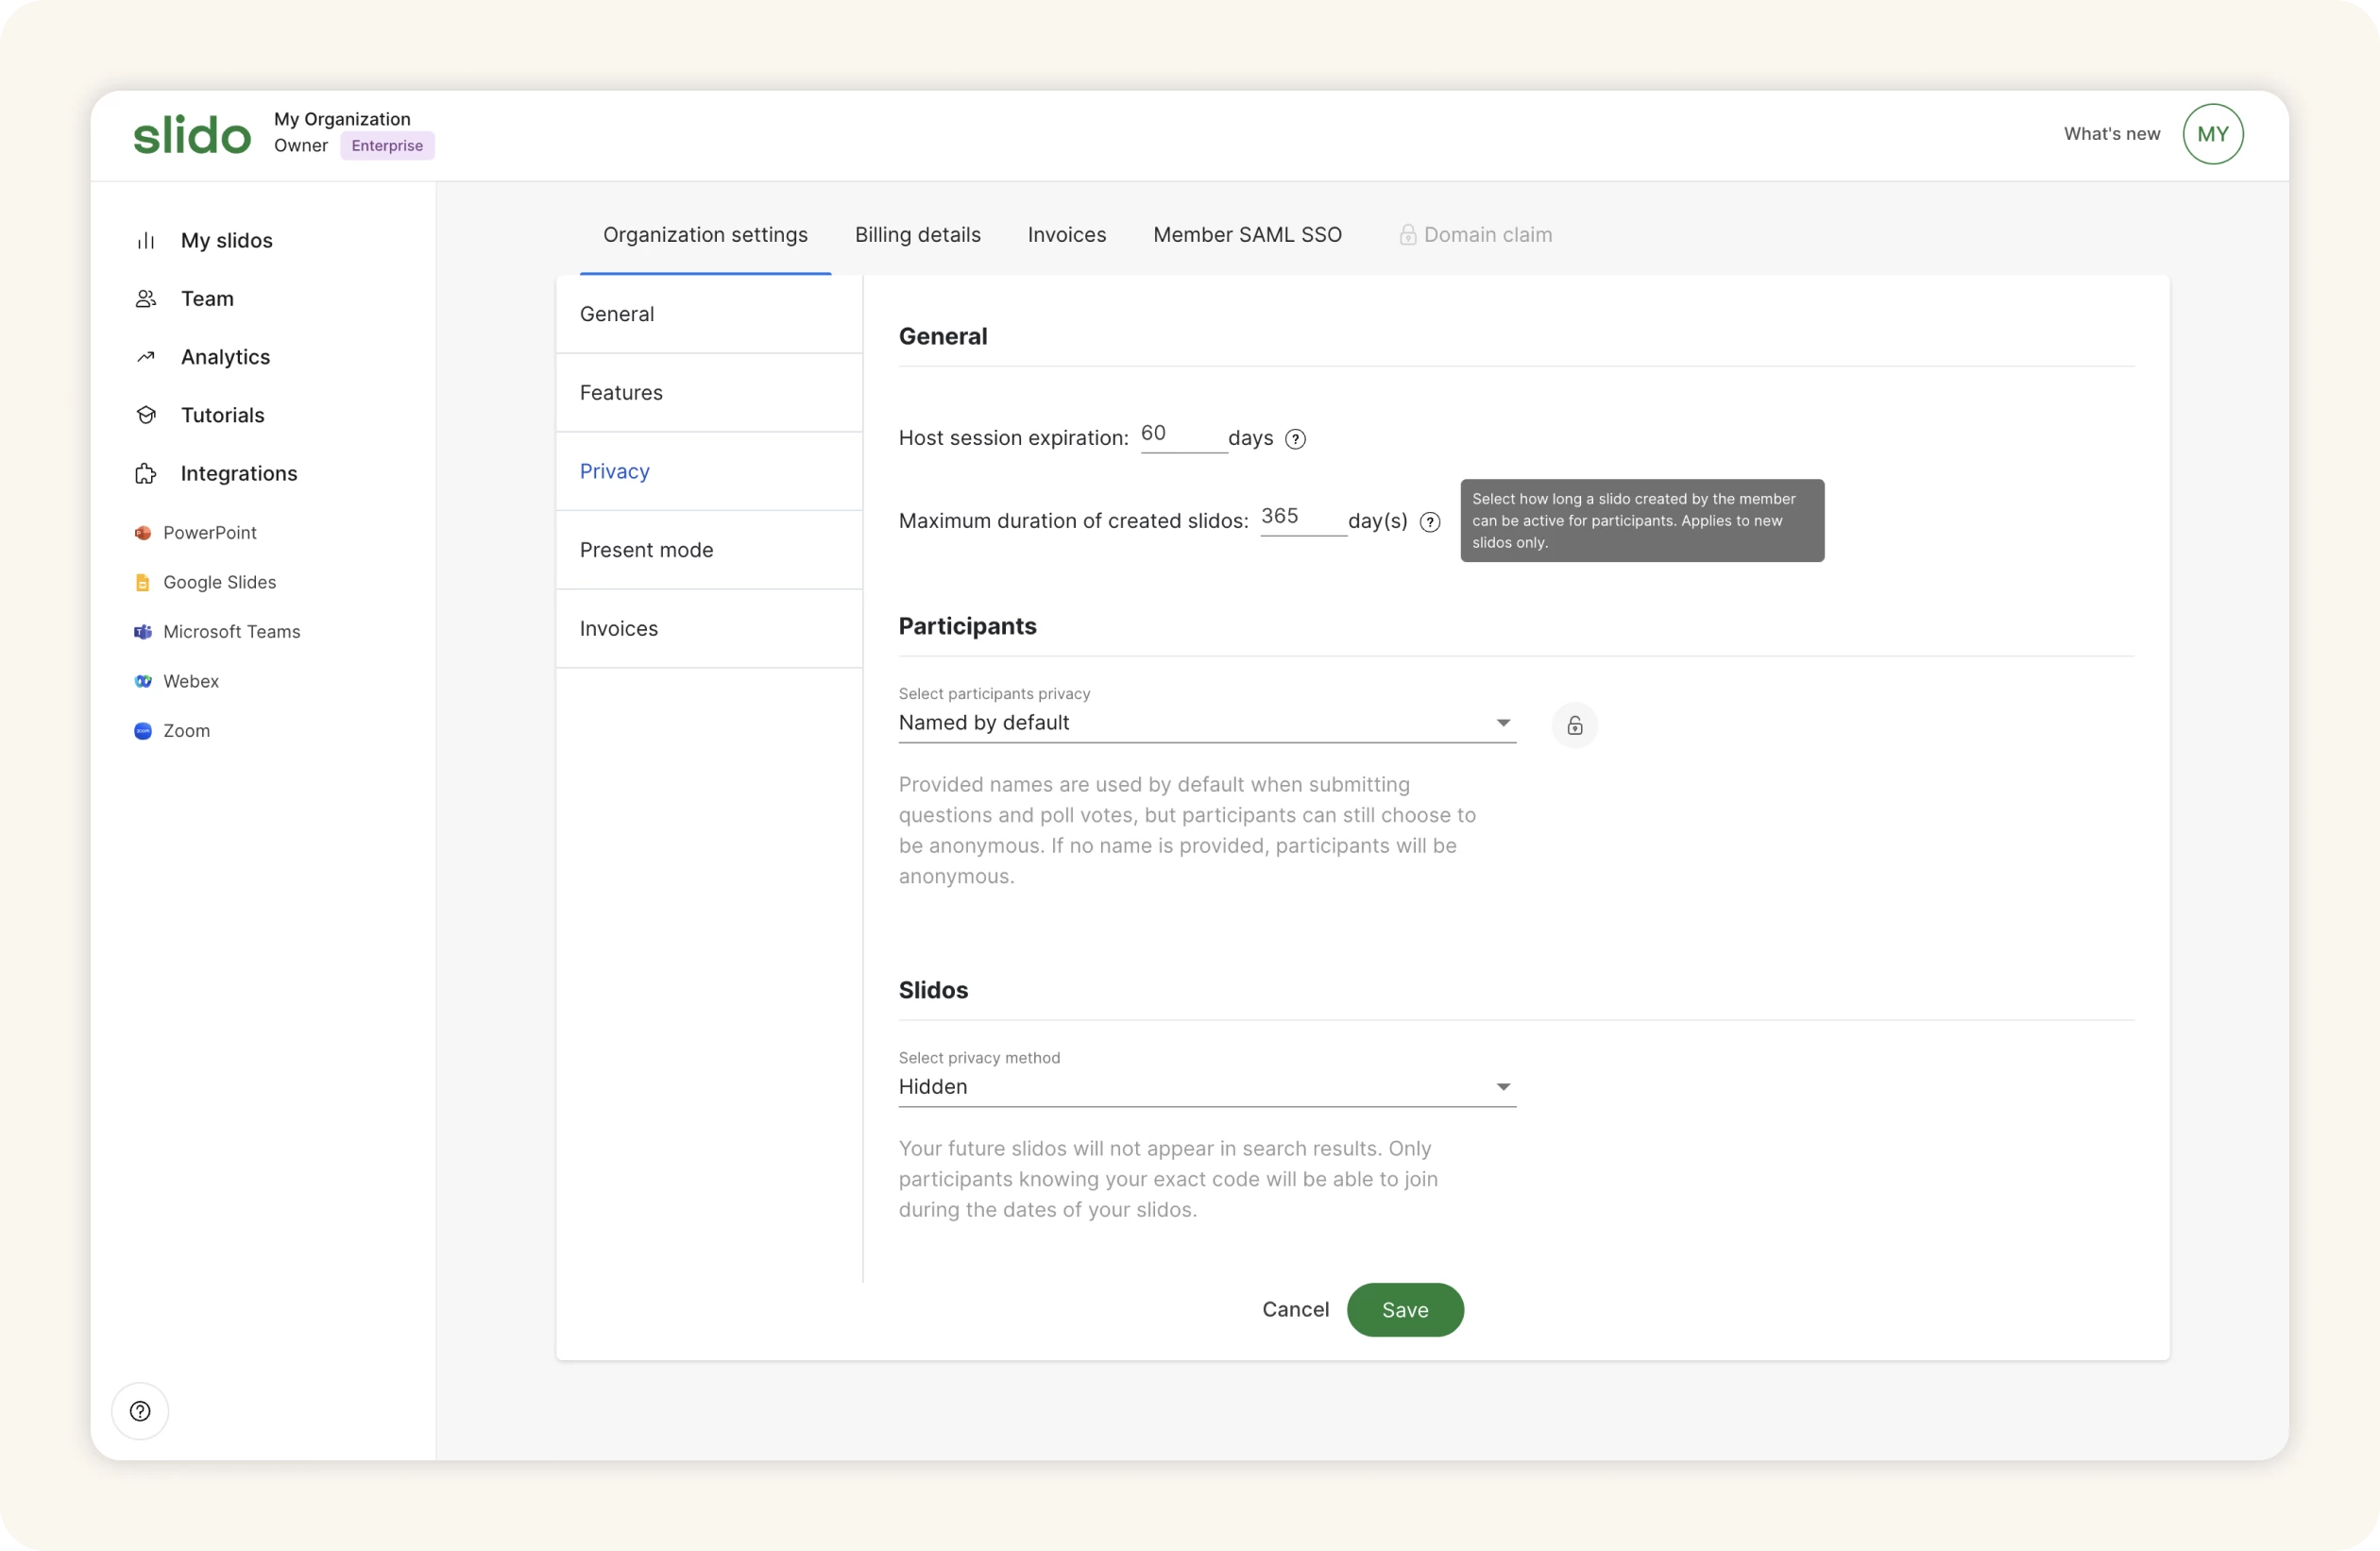Open help via bottom-left question mark button
The width and height of the screenshot is (2380, 1551).
click(140, 1411)
